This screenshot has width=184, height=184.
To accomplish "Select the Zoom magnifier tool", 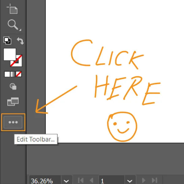I will click(13, 25).
